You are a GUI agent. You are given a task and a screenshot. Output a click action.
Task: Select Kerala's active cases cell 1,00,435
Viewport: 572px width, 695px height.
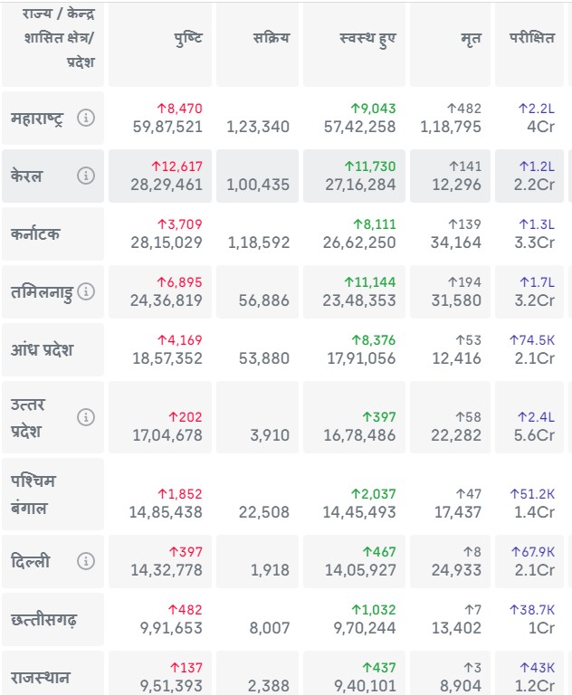click(x=257, y=185)
